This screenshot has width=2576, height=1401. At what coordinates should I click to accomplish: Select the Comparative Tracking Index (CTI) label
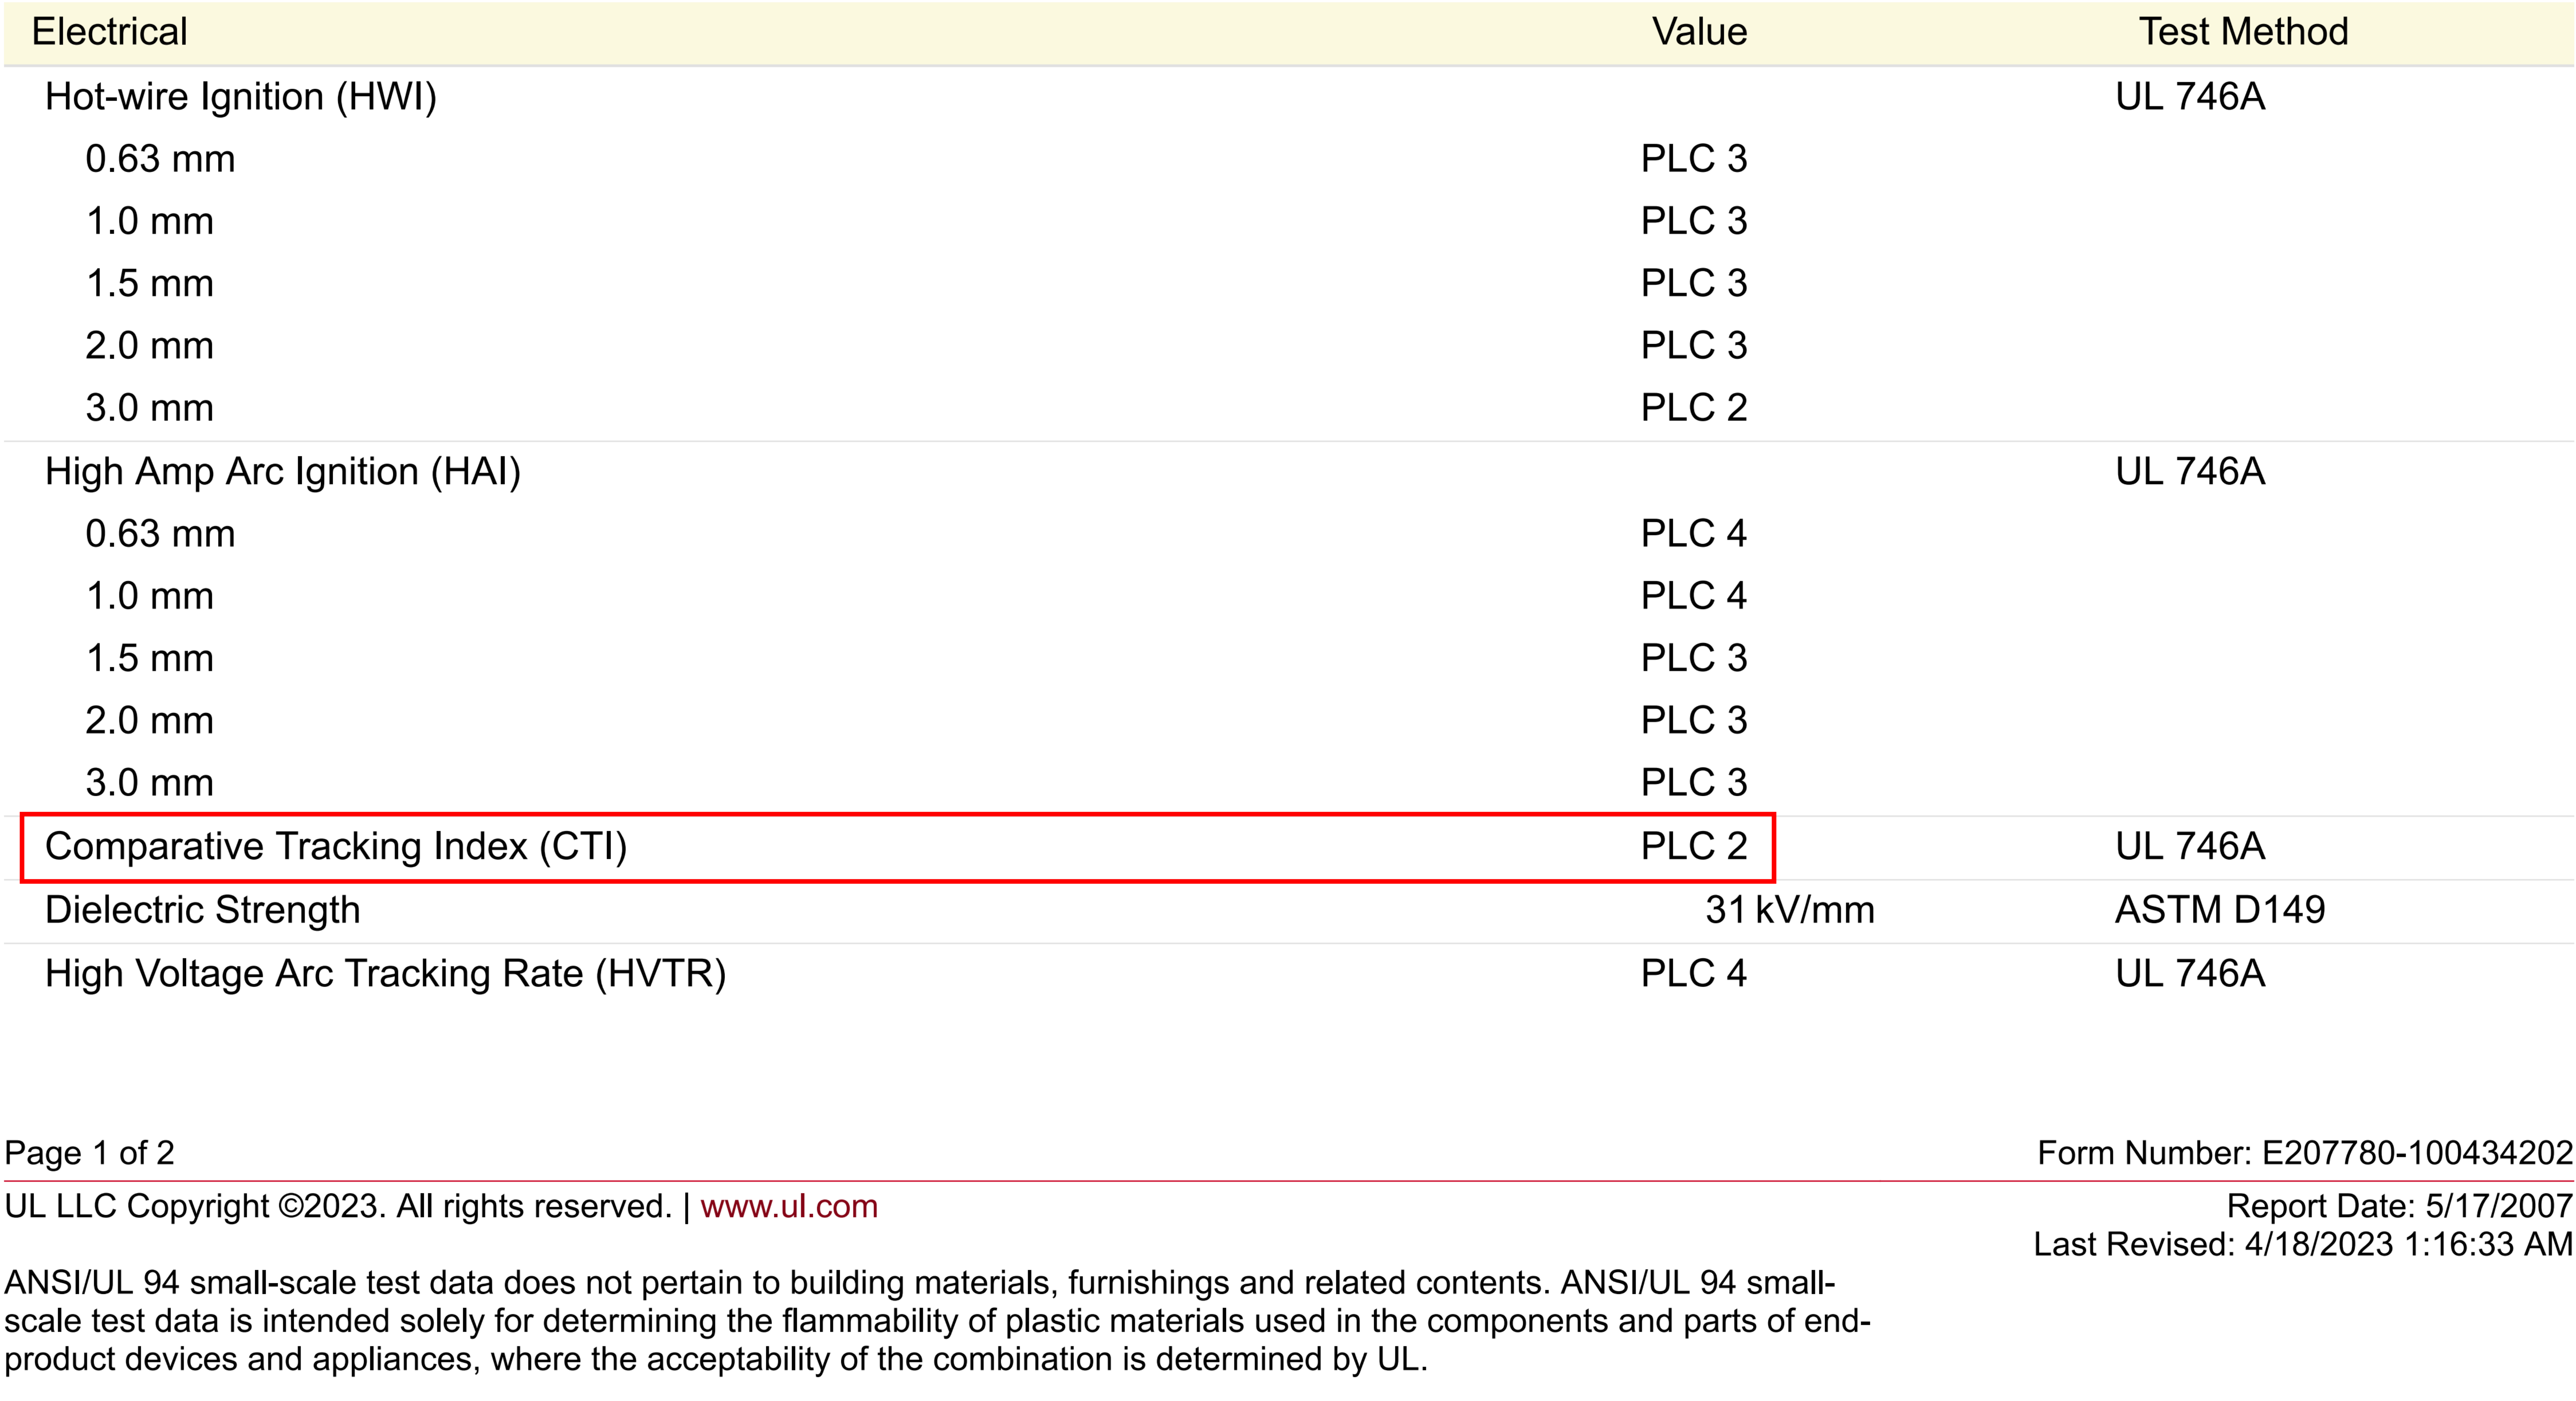[x=336, y=847]
